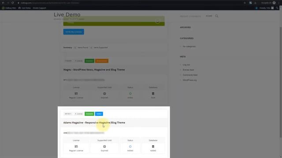Open WordPress.org link in Meta
282x158 pixels.
[x=189, y=80]
